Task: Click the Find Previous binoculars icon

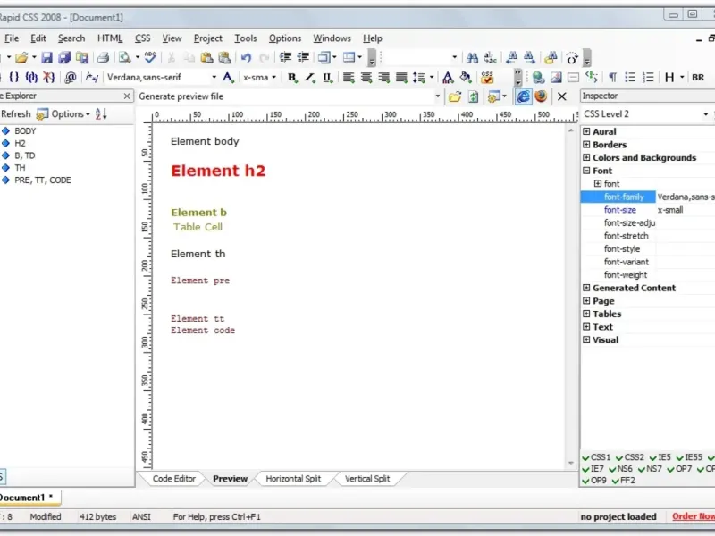Action: point(511,58)
